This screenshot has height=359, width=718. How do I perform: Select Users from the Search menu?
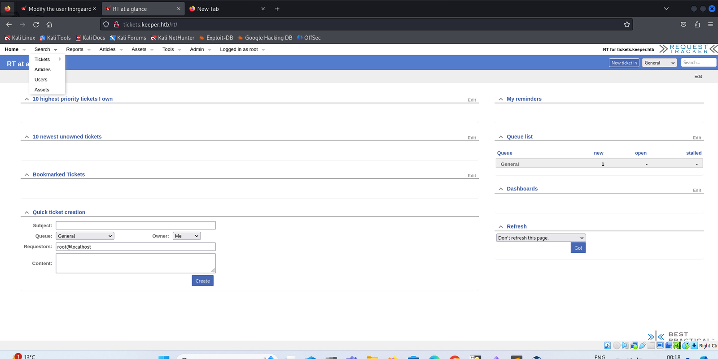pos(41,80)
